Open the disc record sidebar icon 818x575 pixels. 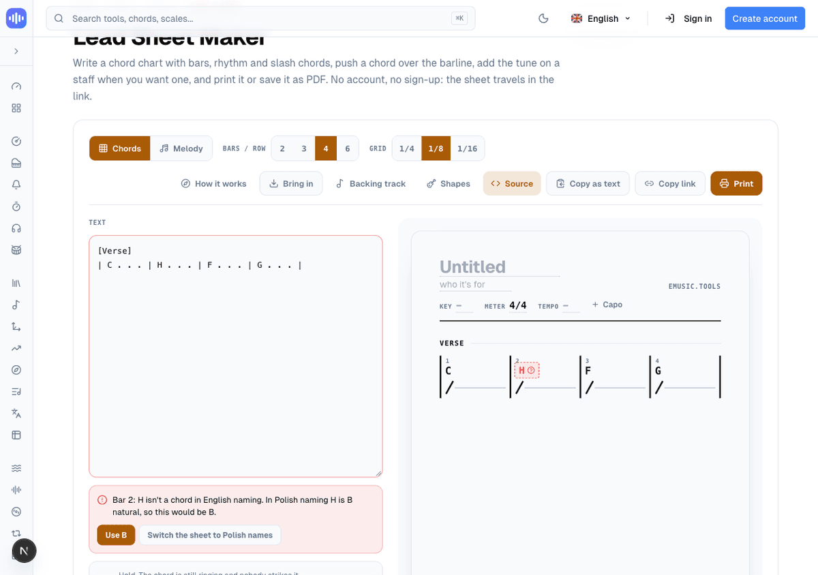[16, 512]
